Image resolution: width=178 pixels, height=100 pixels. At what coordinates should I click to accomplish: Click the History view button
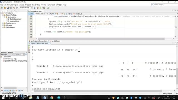pos(37,14)
